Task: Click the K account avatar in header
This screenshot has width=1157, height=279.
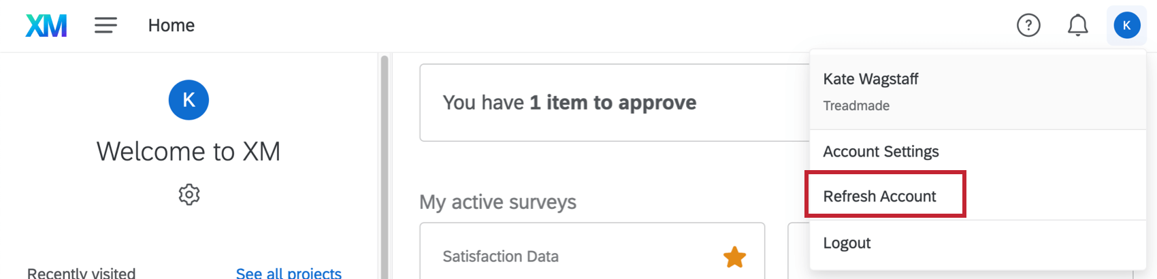Action: 1126,26
